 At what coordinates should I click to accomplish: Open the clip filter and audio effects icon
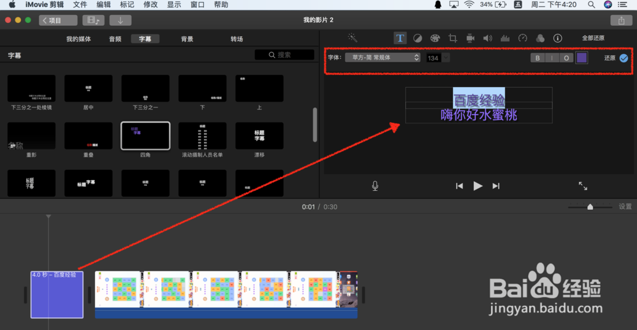[540, 38]
